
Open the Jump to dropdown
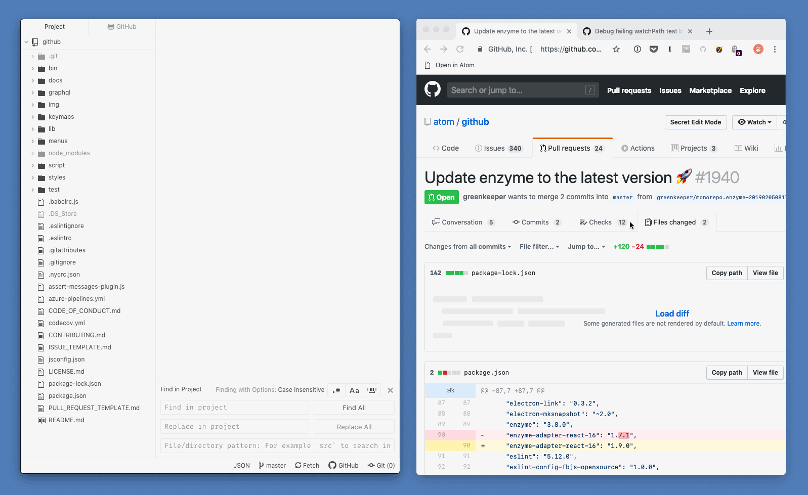pos(586,247)
